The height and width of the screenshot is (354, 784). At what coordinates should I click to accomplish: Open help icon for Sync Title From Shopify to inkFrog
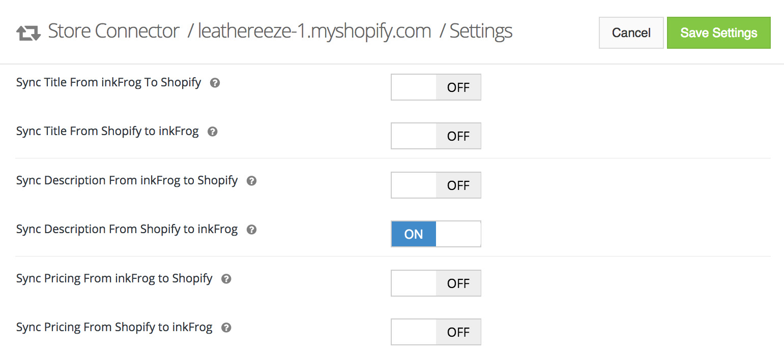(213, 132)
